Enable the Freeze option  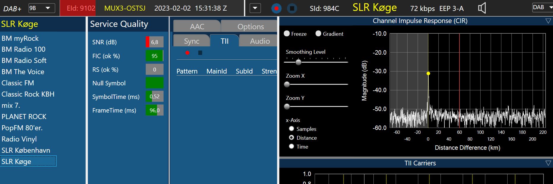(x=287, y=34)
